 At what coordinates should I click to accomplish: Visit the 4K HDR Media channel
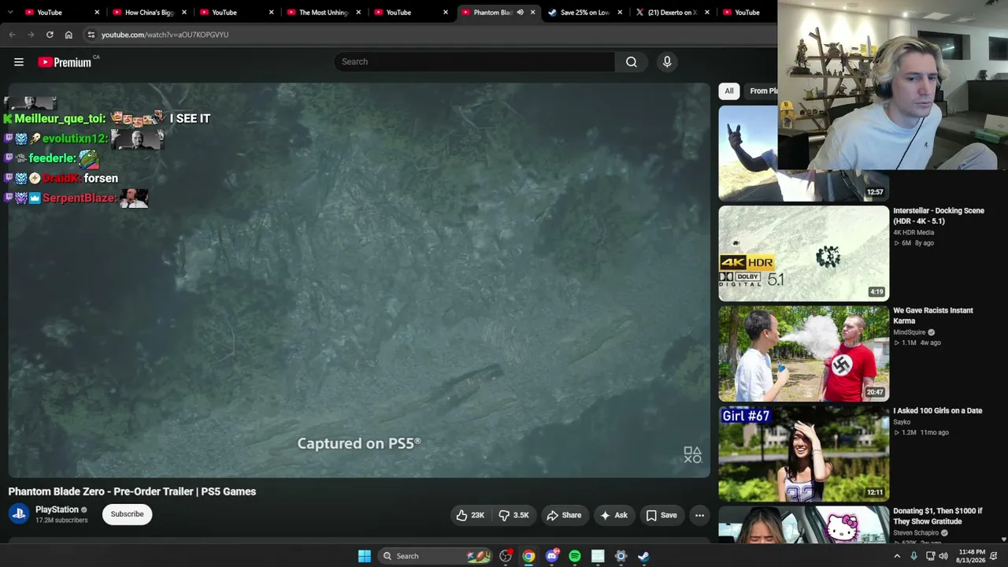coord(913,232)
